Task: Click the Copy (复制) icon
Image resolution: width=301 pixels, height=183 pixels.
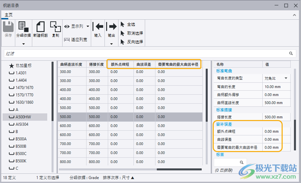Action: [x=56, y=27]
